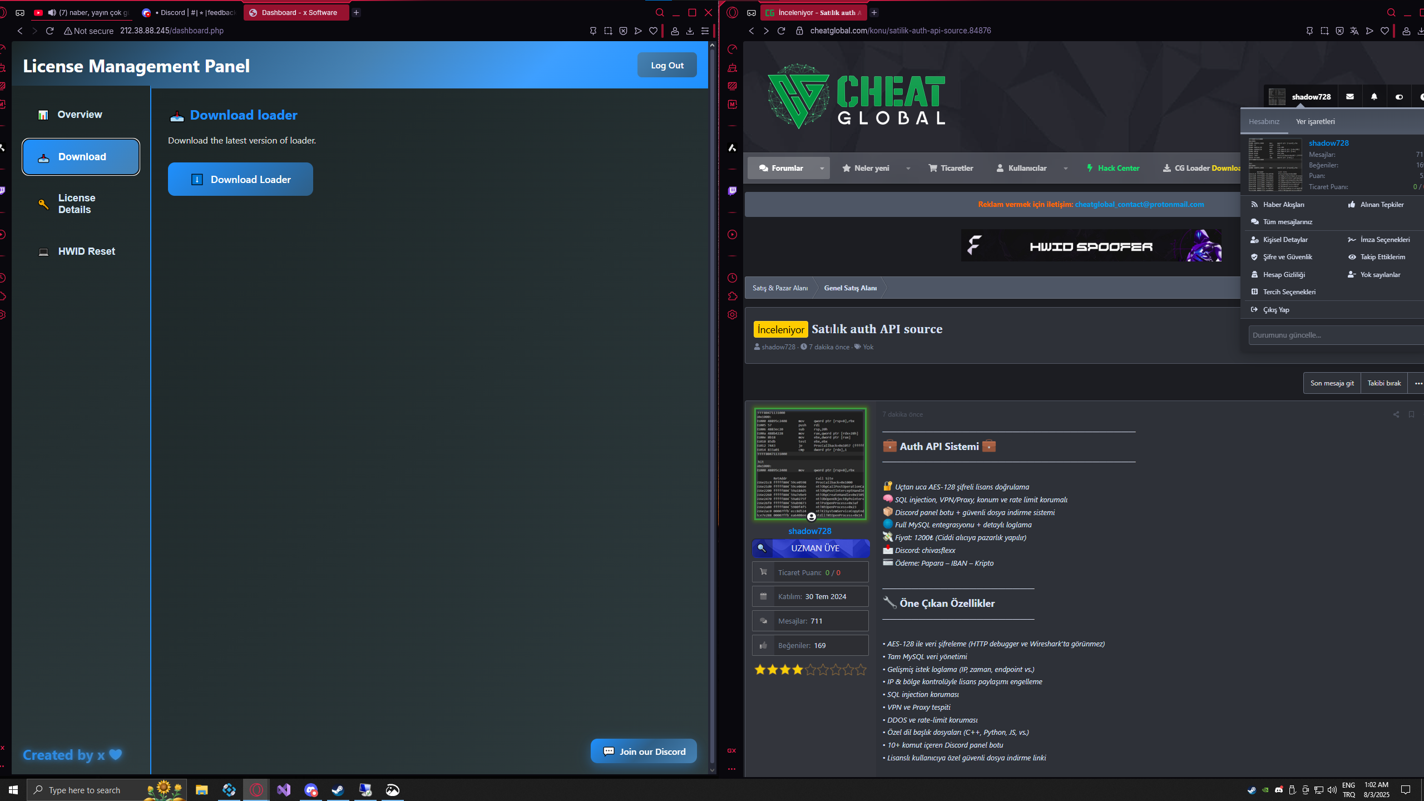
Task: Switch to Yer işaretleri tab
Action: [x=1315, y=121]
